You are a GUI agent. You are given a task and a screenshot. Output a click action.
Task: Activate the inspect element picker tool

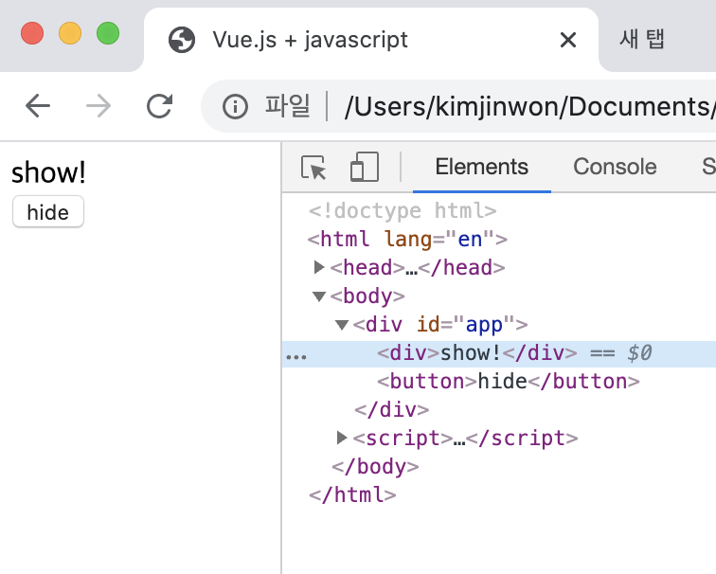tap(313, 167)
